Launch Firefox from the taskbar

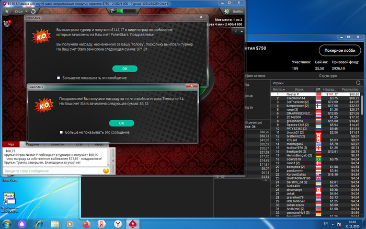(86, 224)
